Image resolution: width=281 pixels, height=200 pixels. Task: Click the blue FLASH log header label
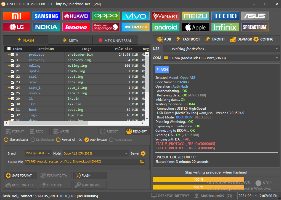click(162, 70)
